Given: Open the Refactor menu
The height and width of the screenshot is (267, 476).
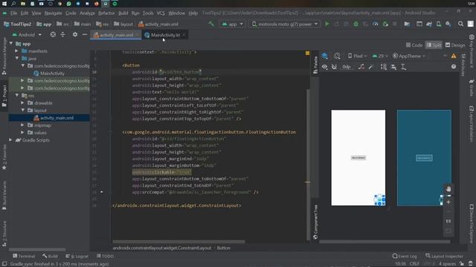Looking at the screenshot, I should pyautogui.click(x=106, y=13).
